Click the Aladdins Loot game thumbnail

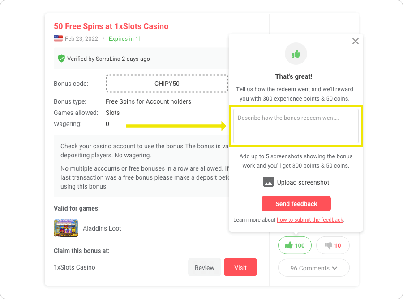tap(66, 228)
